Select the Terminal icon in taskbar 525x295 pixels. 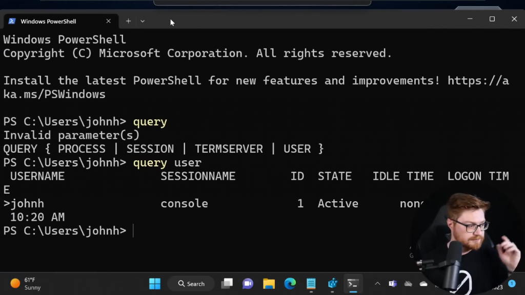(x=353, y=284)
